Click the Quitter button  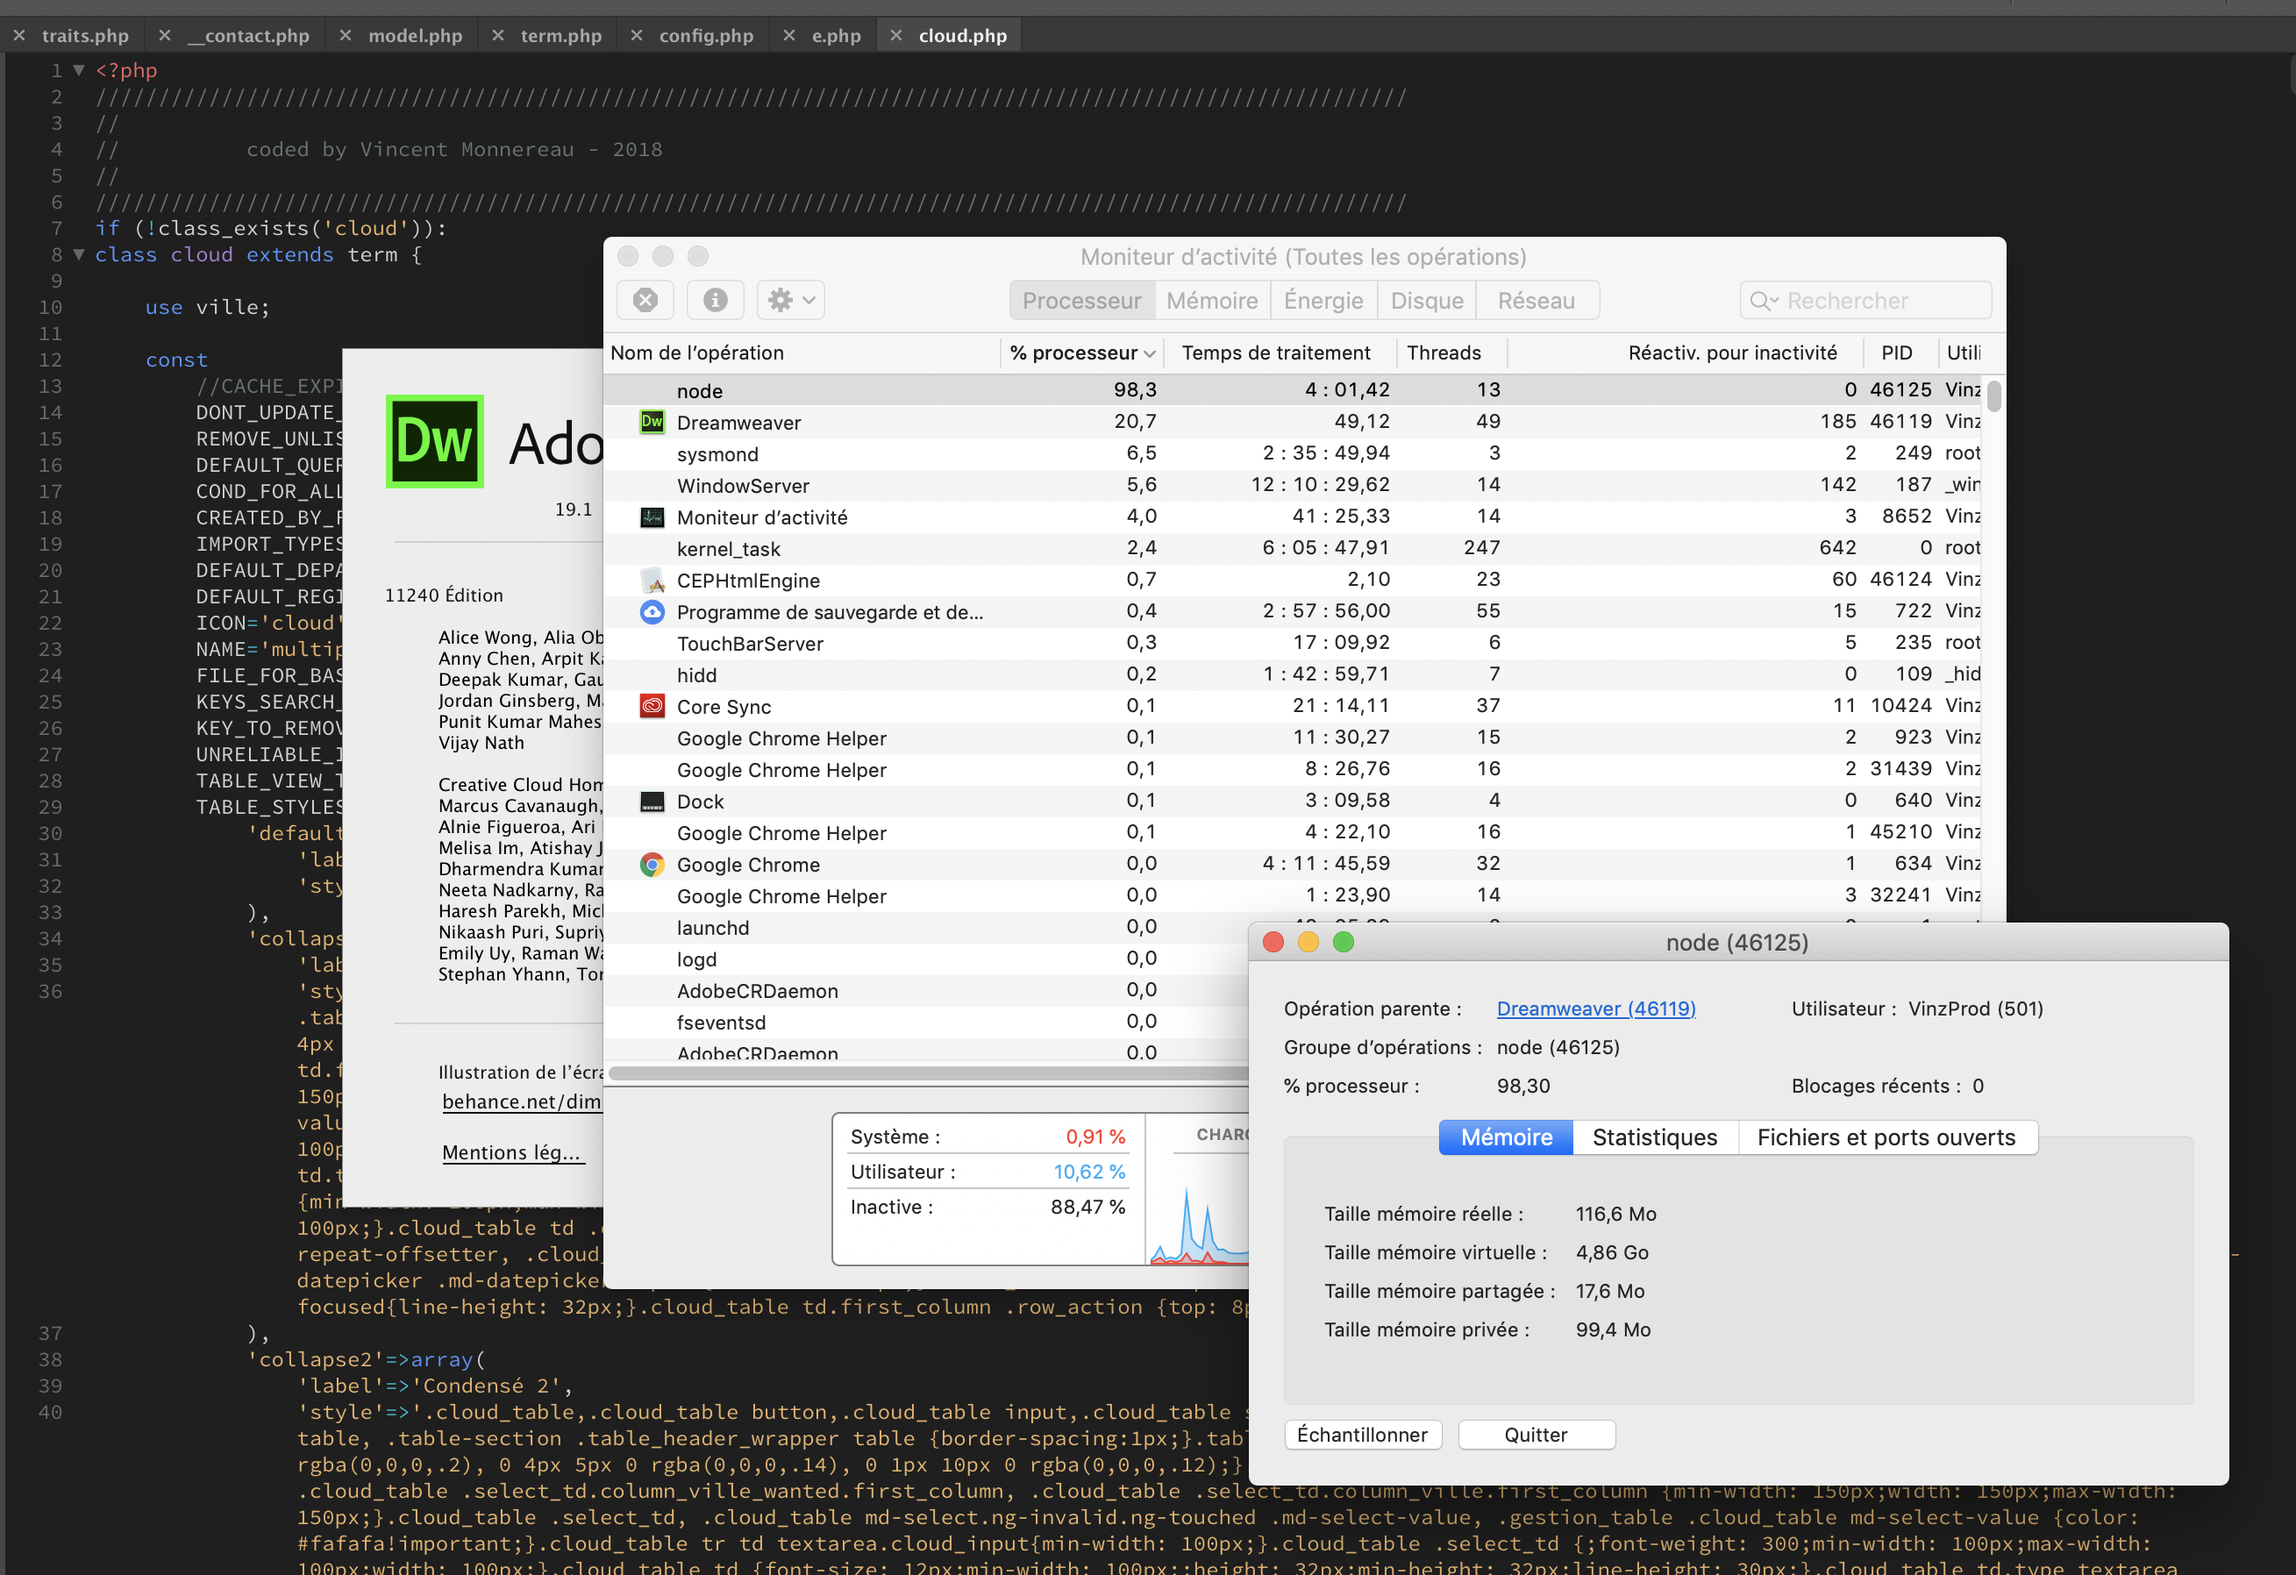pyautogui.click(x=1536, y=1435)
